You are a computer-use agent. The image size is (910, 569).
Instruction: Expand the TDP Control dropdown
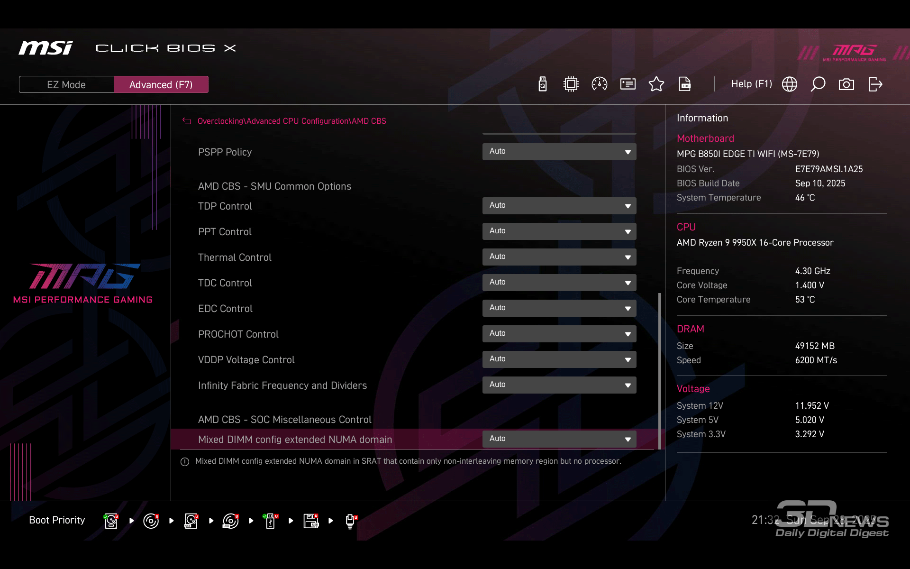coord(559,206)
